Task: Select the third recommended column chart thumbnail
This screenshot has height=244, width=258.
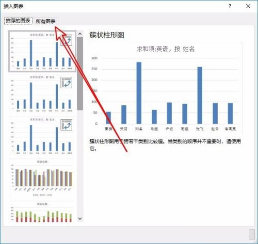Action: [42, 136]
